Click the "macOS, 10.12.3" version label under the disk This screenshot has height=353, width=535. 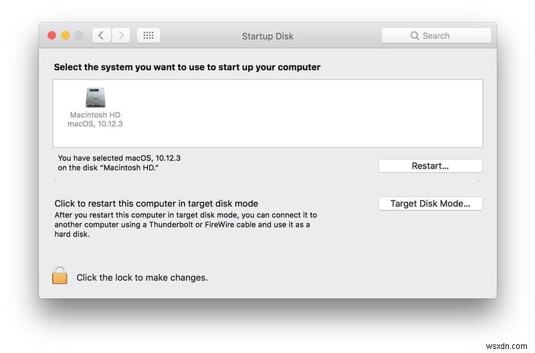click(95, 124)
